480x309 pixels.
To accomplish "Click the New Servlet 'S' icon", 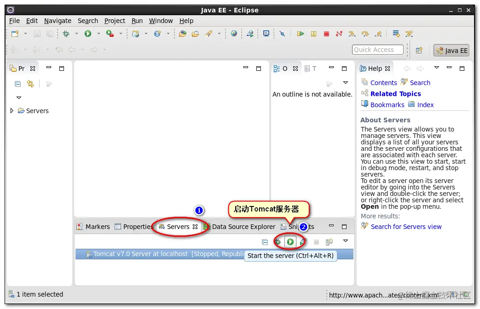I will click(x=157, y=34).
